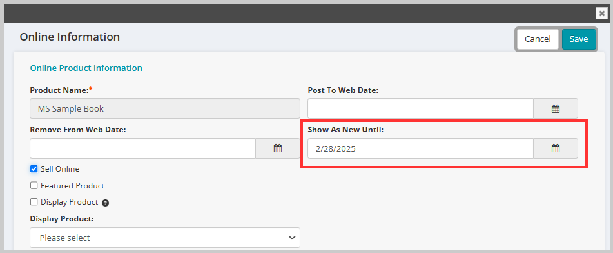Uncheck the Sell Online checkbox

[x=34, y=169]
